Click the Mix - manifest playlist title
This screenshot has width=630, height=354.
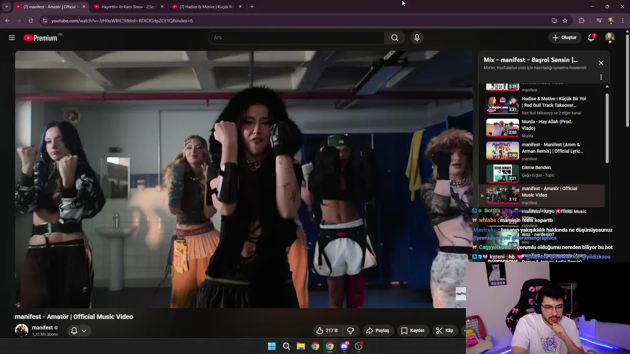[x=531, y=60]
